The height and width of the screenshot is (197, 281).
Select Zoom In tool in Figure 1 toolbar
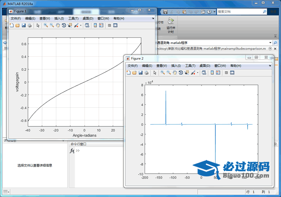click(x=46, y=25)
